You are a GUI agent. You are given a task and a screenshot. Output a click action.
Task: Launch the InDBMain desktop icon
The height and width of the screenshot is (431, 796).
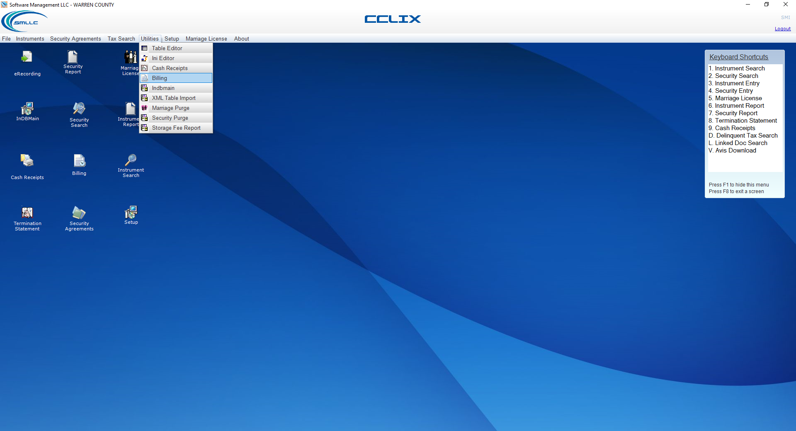(x=27, y=111)
